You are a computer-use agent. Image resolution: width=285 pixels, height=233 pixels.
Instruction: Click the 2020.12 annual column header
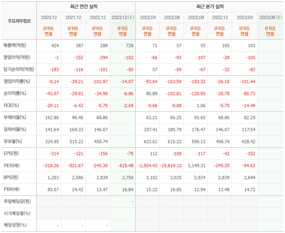coord(49,17)
